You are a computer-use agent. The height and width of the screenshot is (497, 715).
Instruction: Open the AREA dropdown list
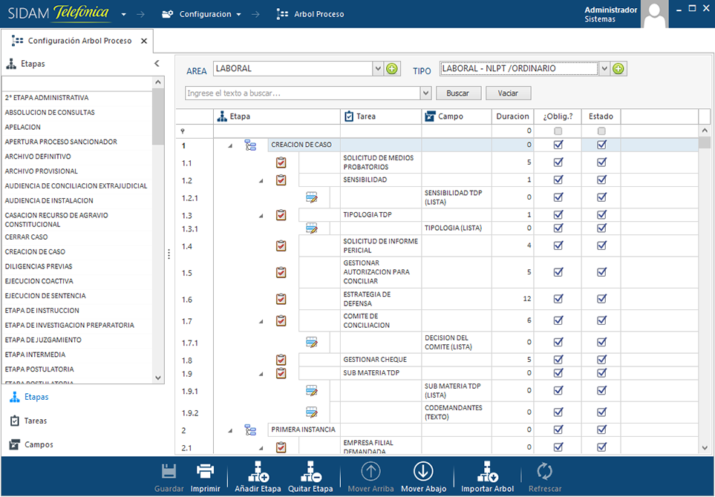point(378,69)
